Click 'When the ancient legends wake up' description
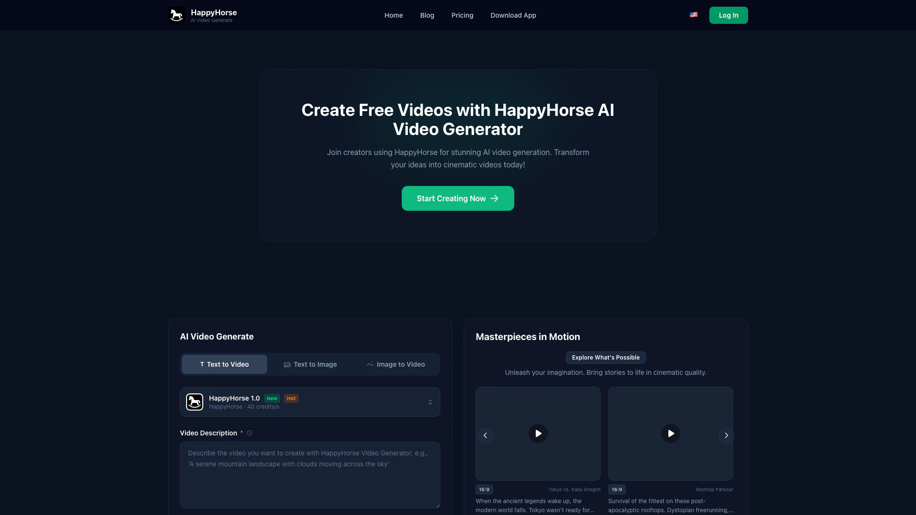The image size is (916, 515). click(535, 505)
